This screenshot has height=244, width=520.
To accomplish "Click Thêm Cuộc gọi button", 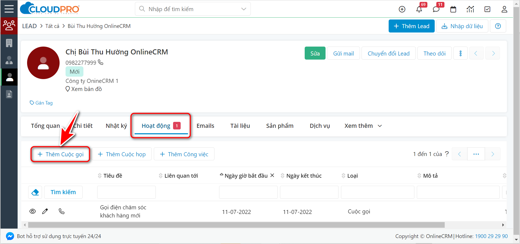I will pos(60,154).
